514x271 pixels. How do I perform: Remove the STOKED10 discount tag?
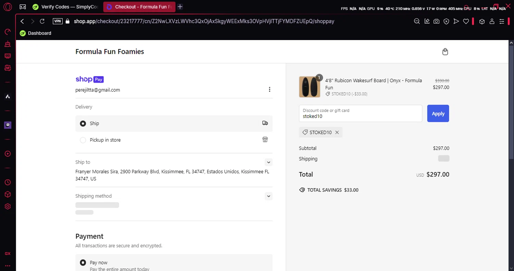click(x=337, y=132)
